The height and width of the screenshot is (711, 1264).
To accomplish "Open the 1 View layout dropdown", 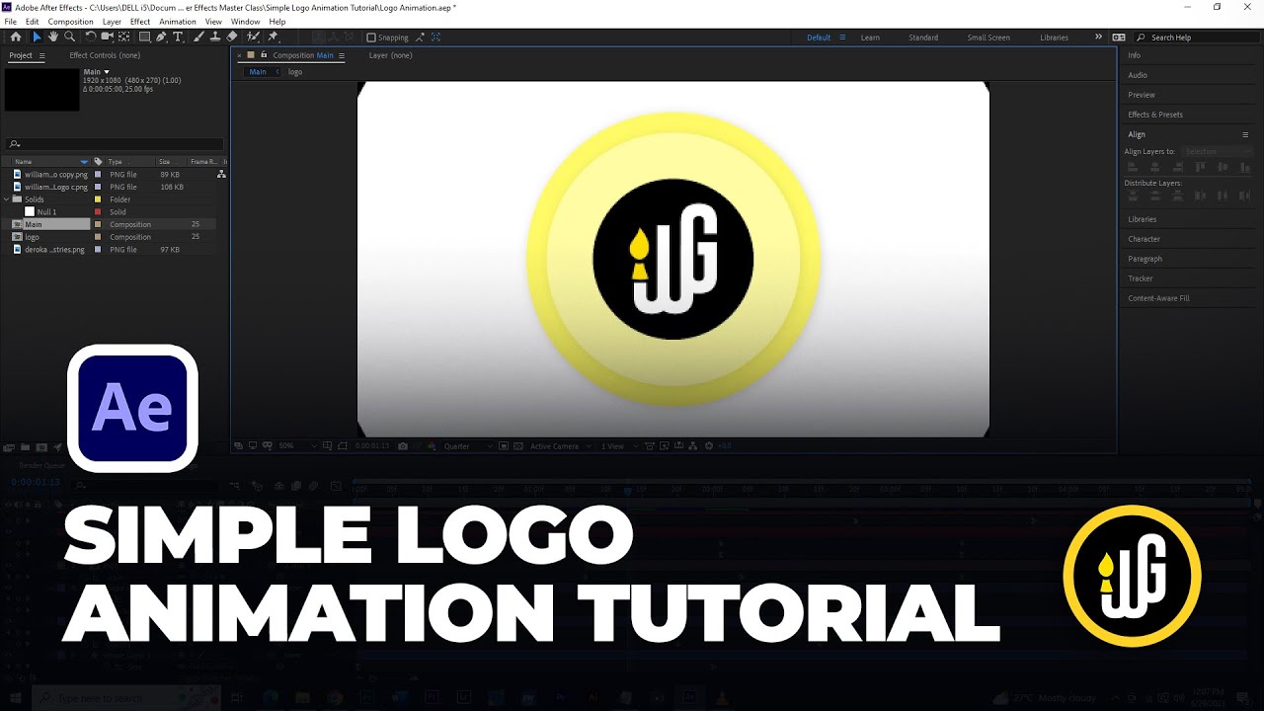I will click(619, 446).
